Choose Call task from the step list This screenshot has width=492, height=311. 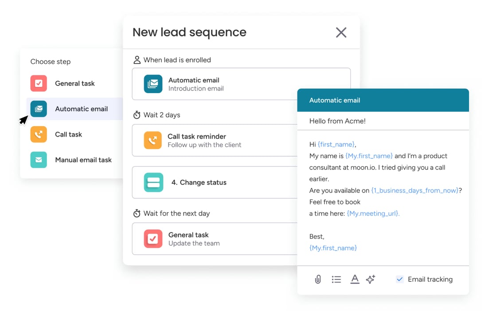[68, 134]
